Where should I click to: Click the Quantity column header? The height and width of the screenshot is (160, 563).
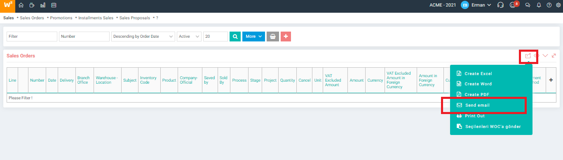click(288, 80)
